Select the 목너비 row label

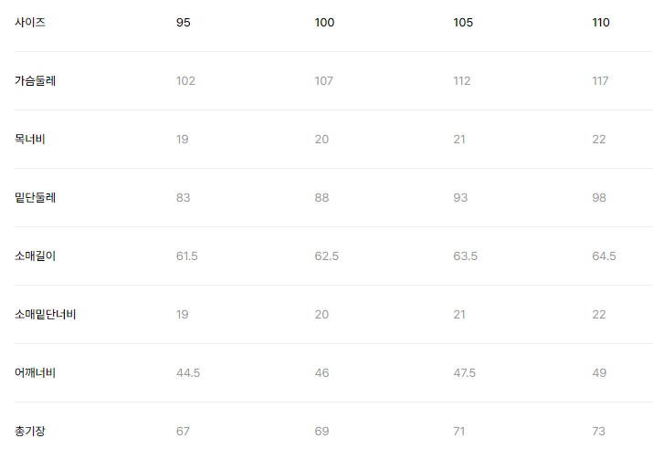click(30, 140)
